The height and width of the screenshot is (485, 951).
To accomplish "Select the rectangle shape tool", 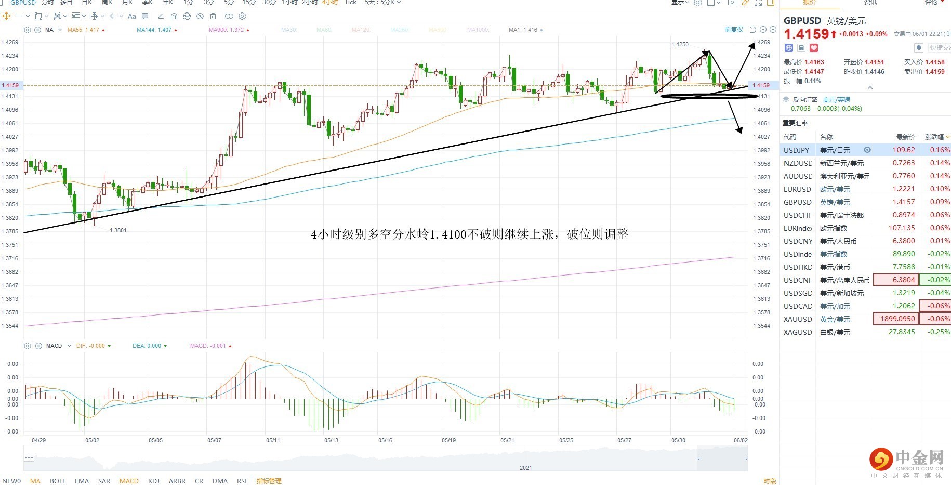I will [38, 16].
